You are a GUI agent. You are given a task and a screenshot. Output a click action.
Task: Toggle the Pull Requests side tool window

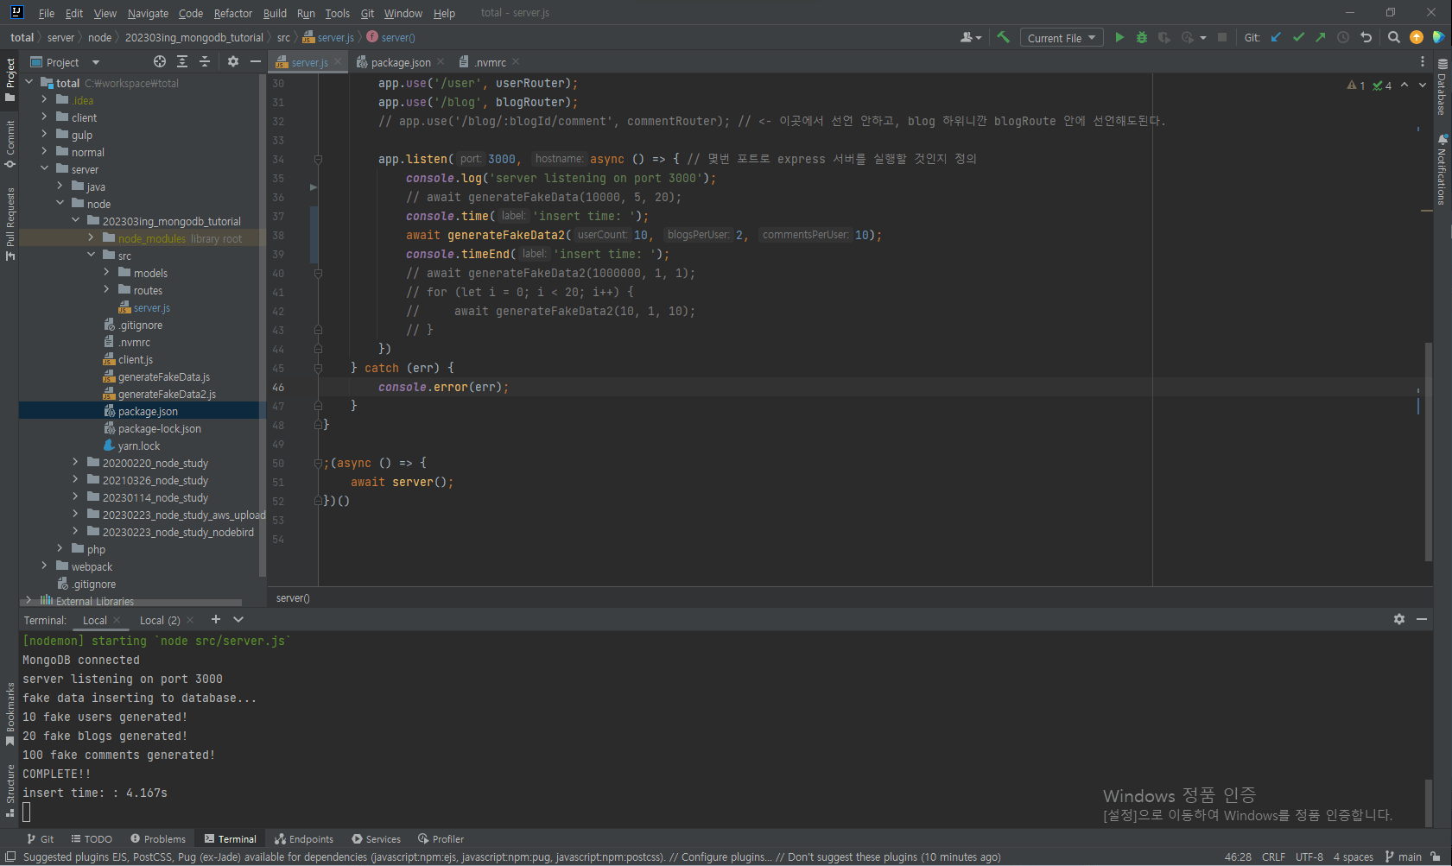coord(10,224)
